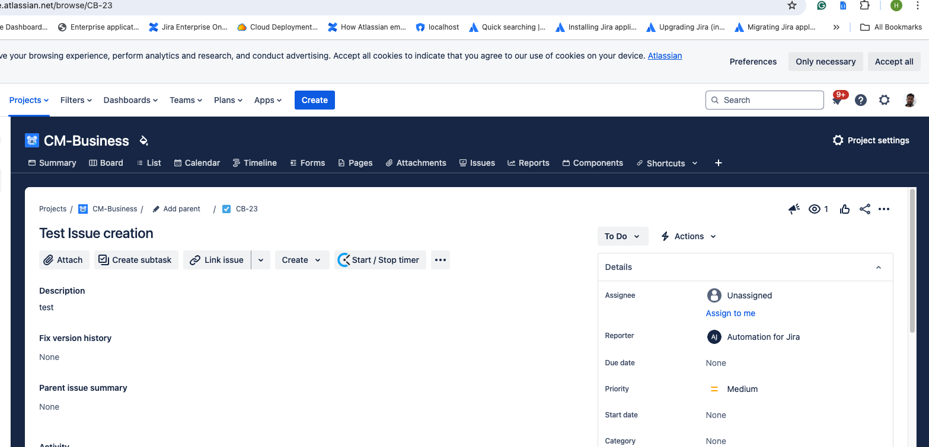Click Create subtask button
929x447 pixels.
pyautogui.click(x=136, y=260)
